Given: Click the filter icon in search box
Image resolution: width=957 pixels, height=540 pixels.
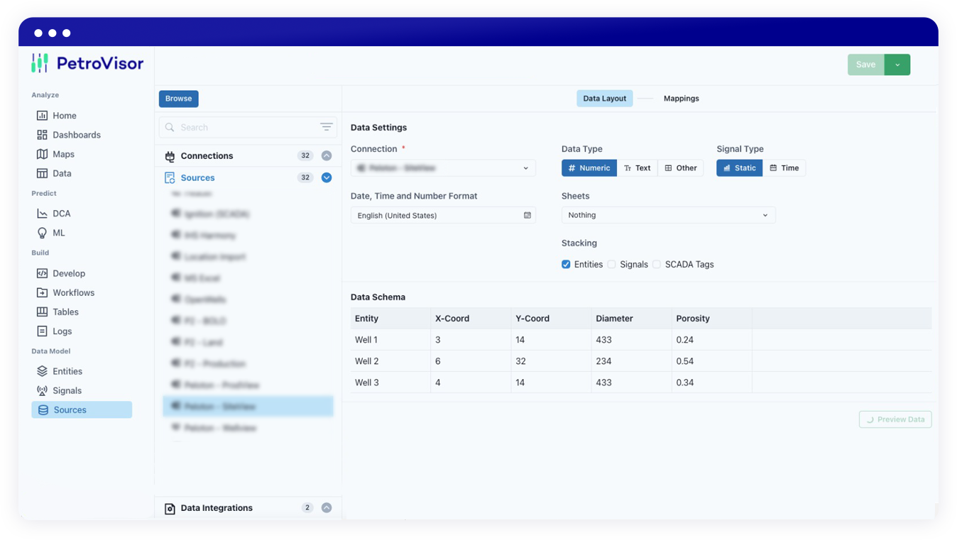Looking at the screenshot, I should click(x=326, y=127).
